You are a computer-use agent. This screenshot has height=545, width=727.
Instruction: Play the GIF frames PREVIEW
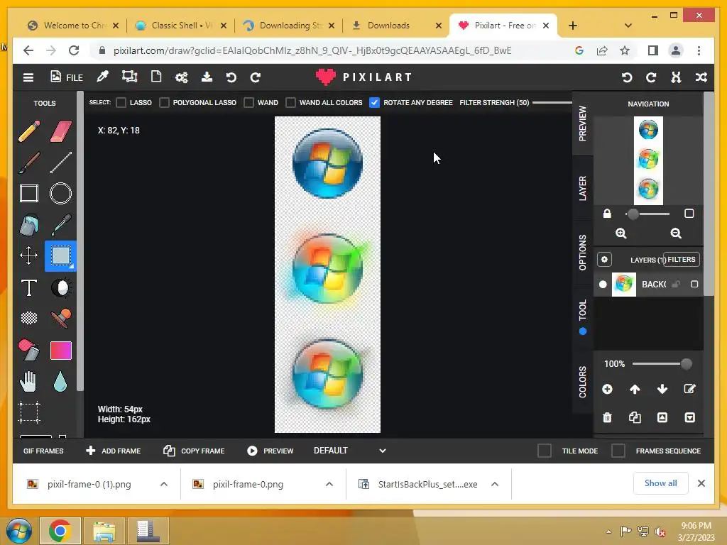pos(270,451)
